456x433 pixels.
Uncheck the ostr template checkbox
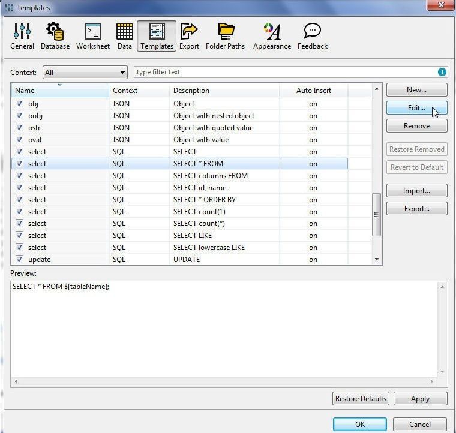click(x=19, y=128)
